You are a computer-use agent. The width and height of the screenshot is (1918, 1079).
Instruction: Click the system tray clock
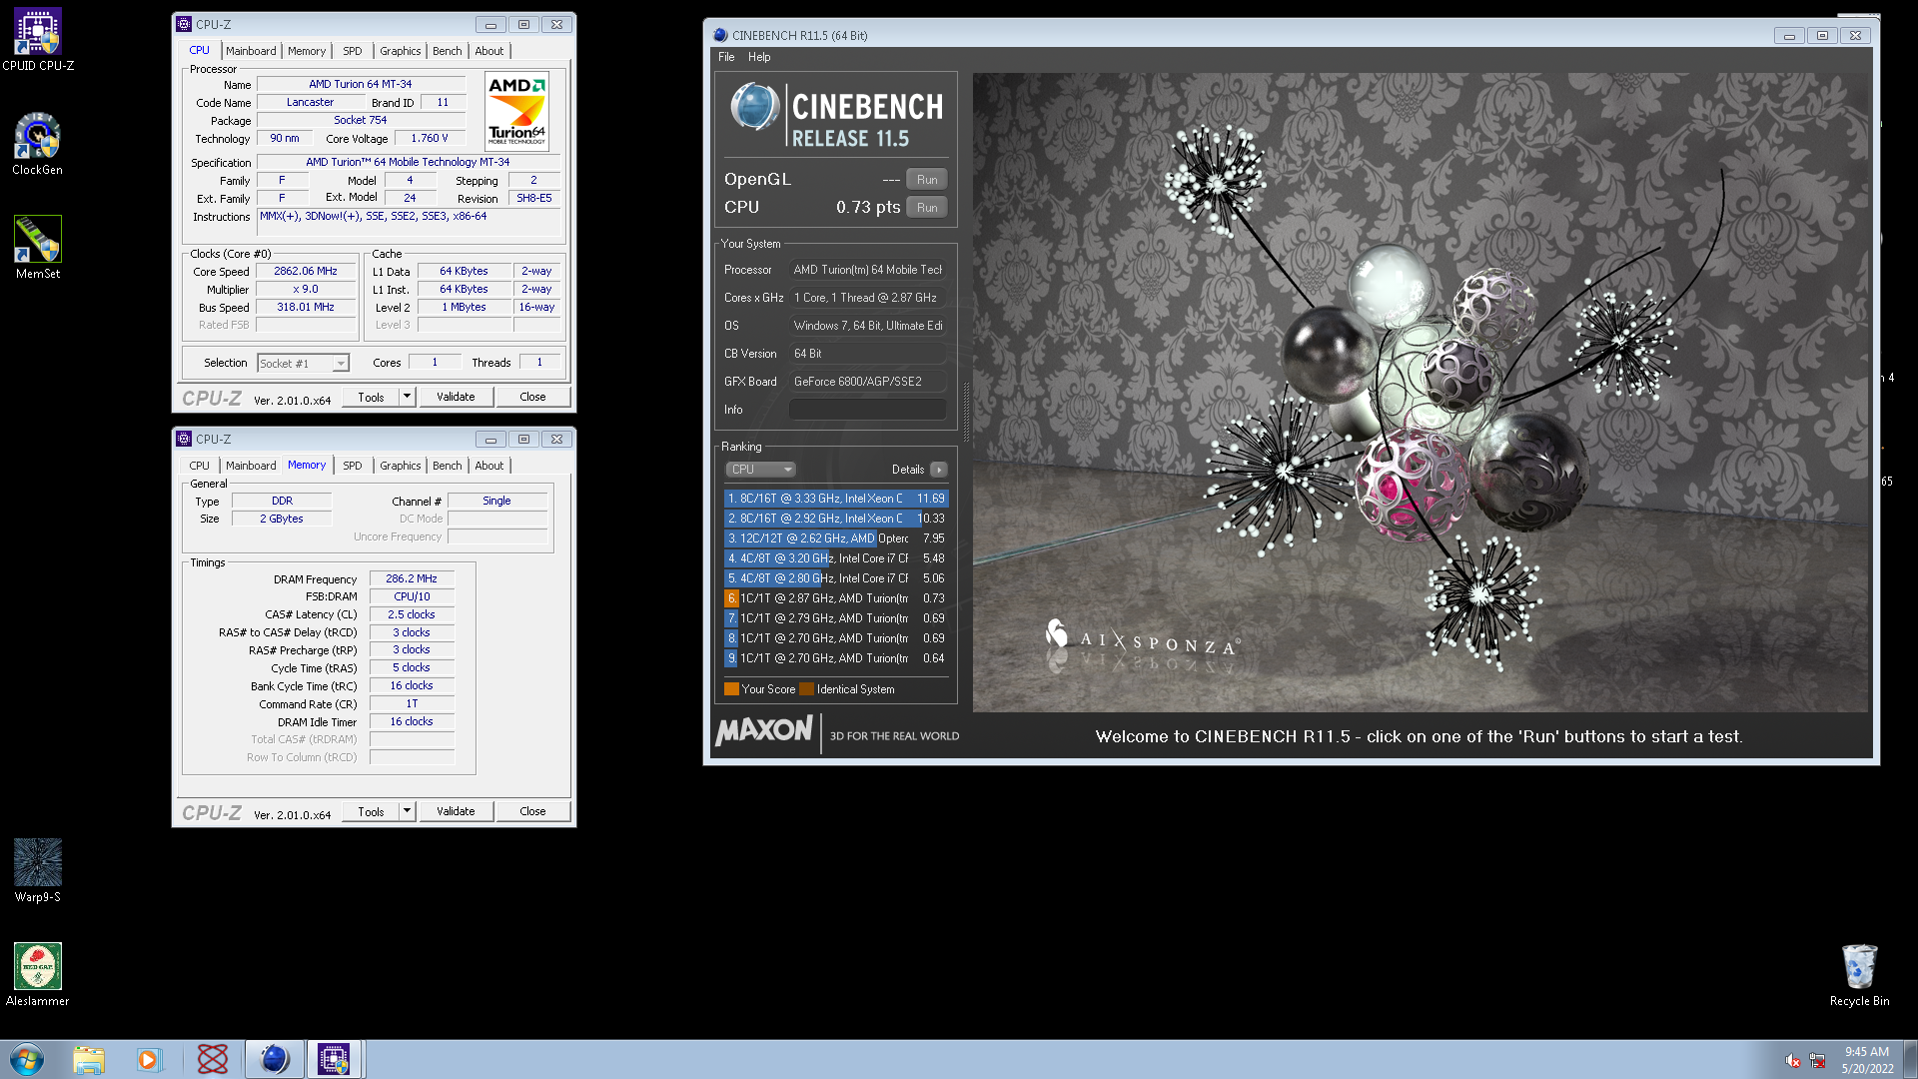click(x=1867, y=1060)
